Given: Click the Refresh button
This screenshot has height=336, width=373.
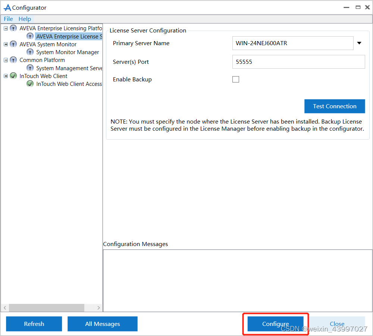Looking at the screenshot, I should (34, 324).
